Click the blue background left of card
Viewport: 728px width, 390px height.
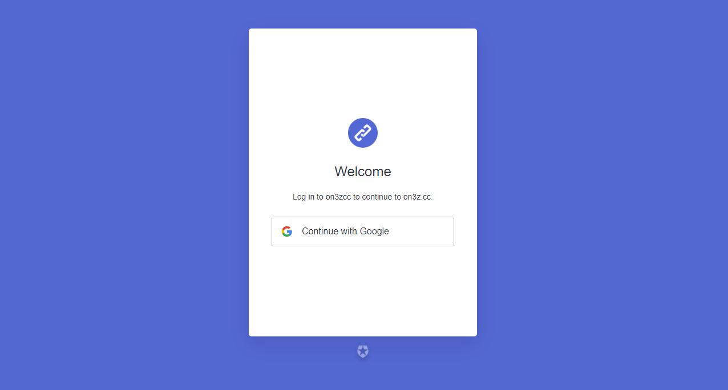(x=124, y=195)
